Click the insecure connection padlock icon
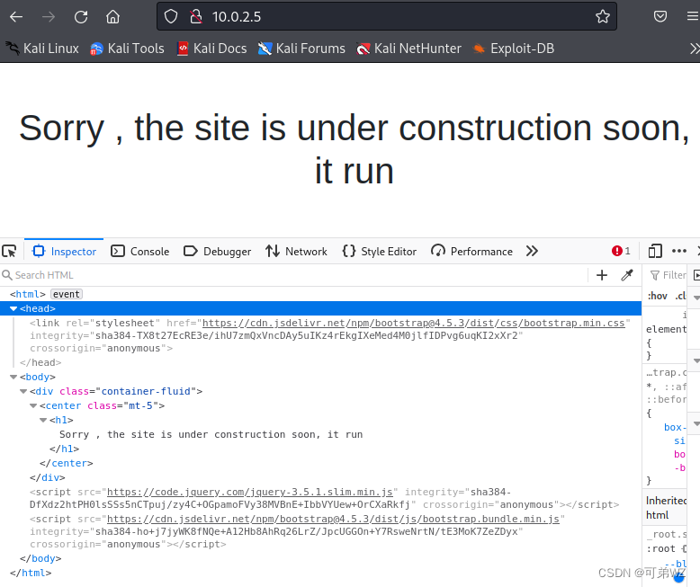Image resolution: width=700 pixels, height=587 pixels. (195, 17)
